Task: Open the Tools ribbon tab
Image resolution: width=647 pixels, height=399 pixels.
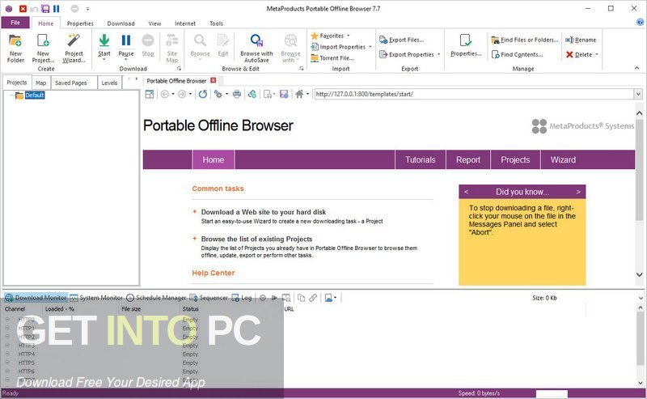Action: [x=216, y=23]
